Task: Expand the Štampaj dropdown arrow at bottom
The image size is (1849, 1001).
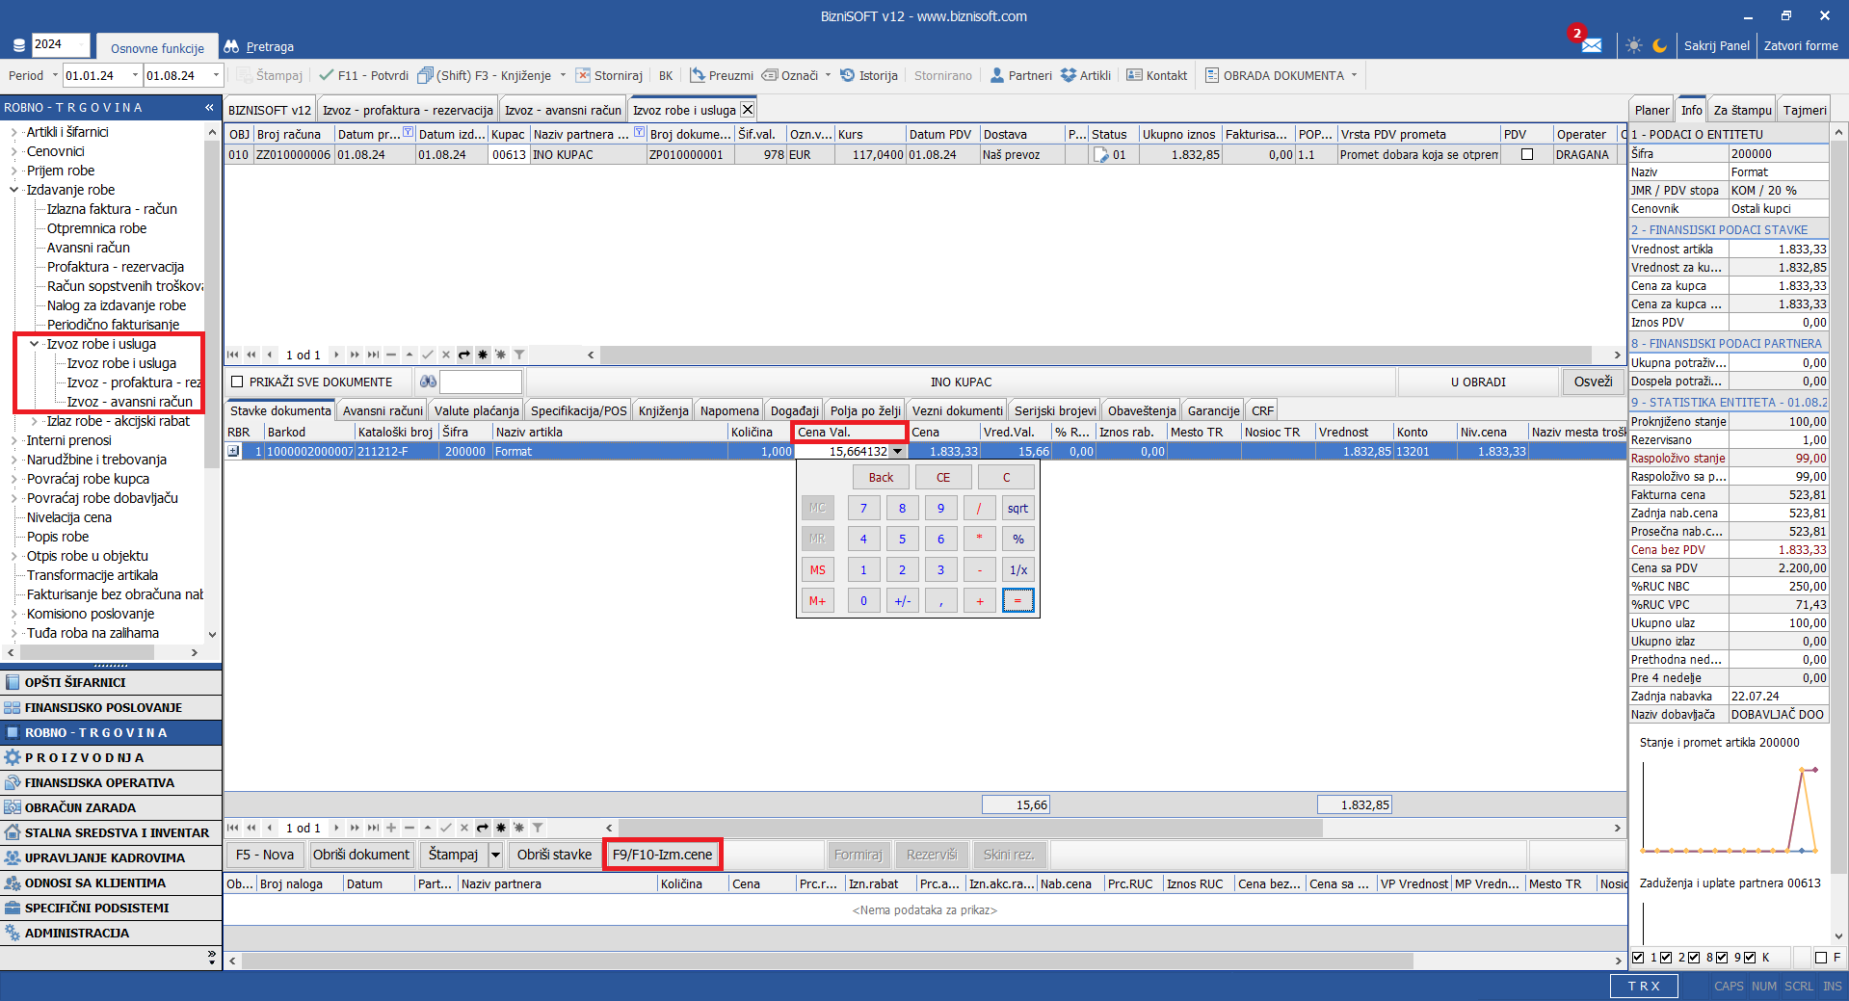Action: point(495,855)
